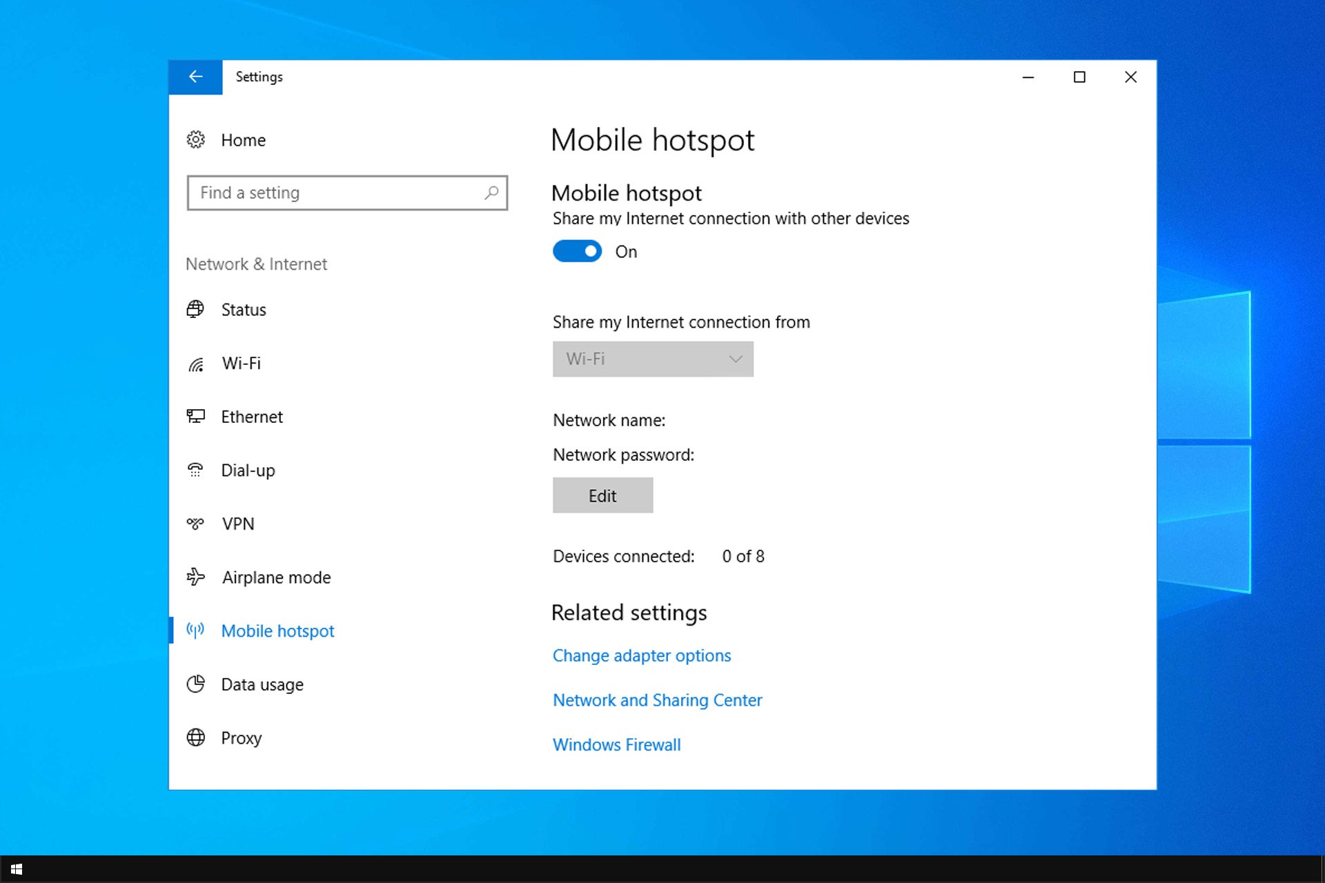The width and height of the screenshot is (1325, 883).
Task: Click the Home gear icon
Action: tap(196, 140)
